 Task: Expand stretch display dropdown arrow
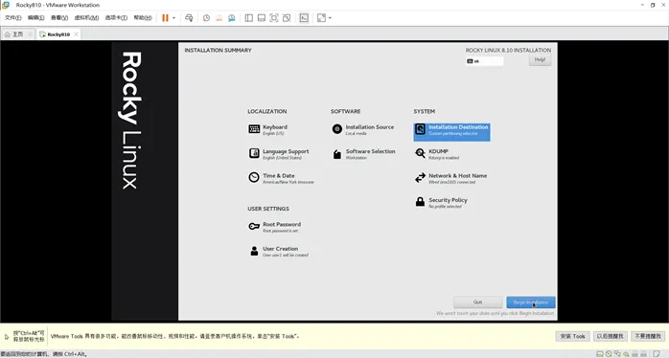[330, 18]
